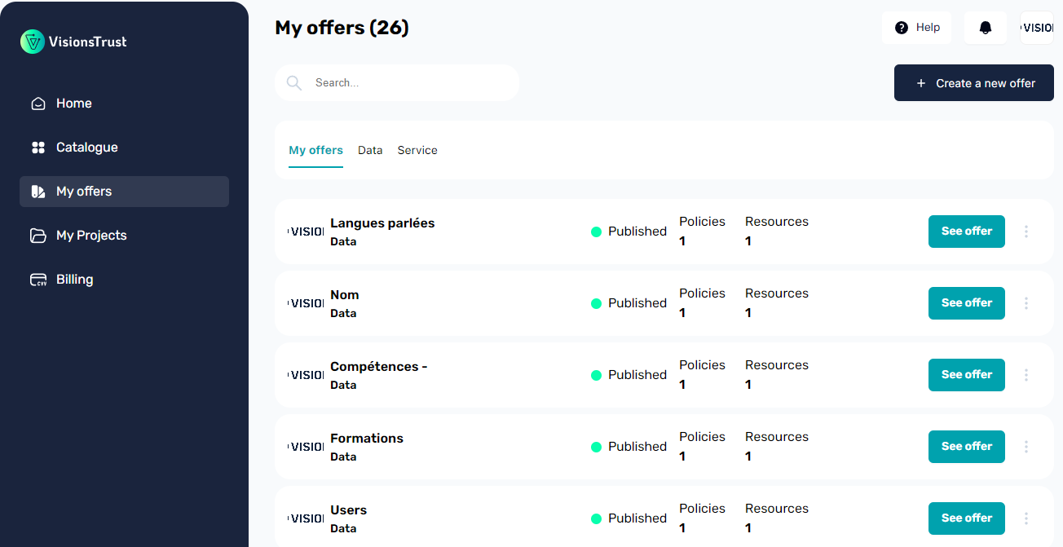See offer for Compétences row
Screen dimensions: 1063x547
[x=967, y=375]
